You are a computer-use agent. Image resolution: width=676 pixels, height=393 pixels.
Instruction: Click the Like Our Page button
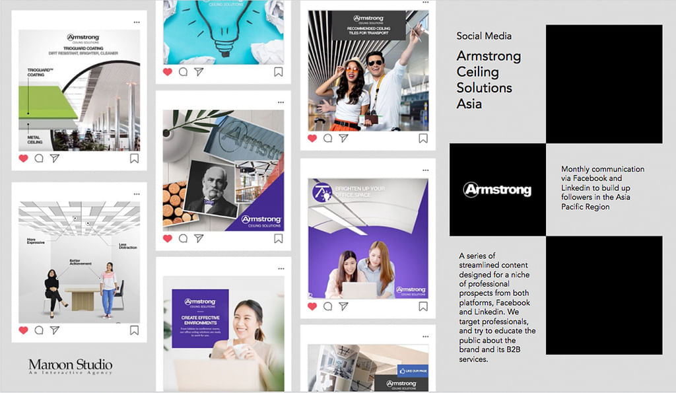(413, 371)
